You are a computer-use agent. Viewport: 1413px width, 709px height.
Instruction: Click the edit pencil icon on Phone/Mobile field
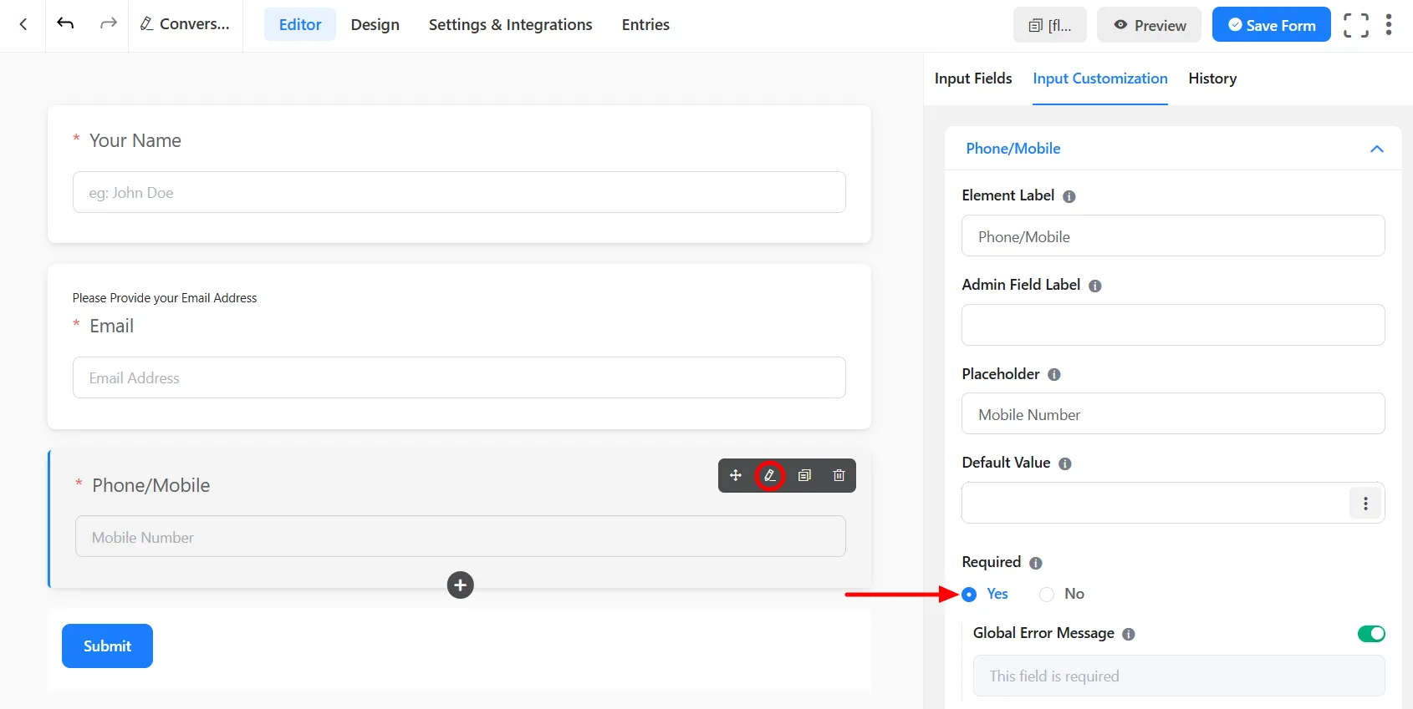click(x=770, y=475)
